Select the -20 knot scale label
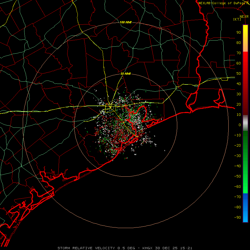Viewport: 250px width, 250px height. point(237,145)
